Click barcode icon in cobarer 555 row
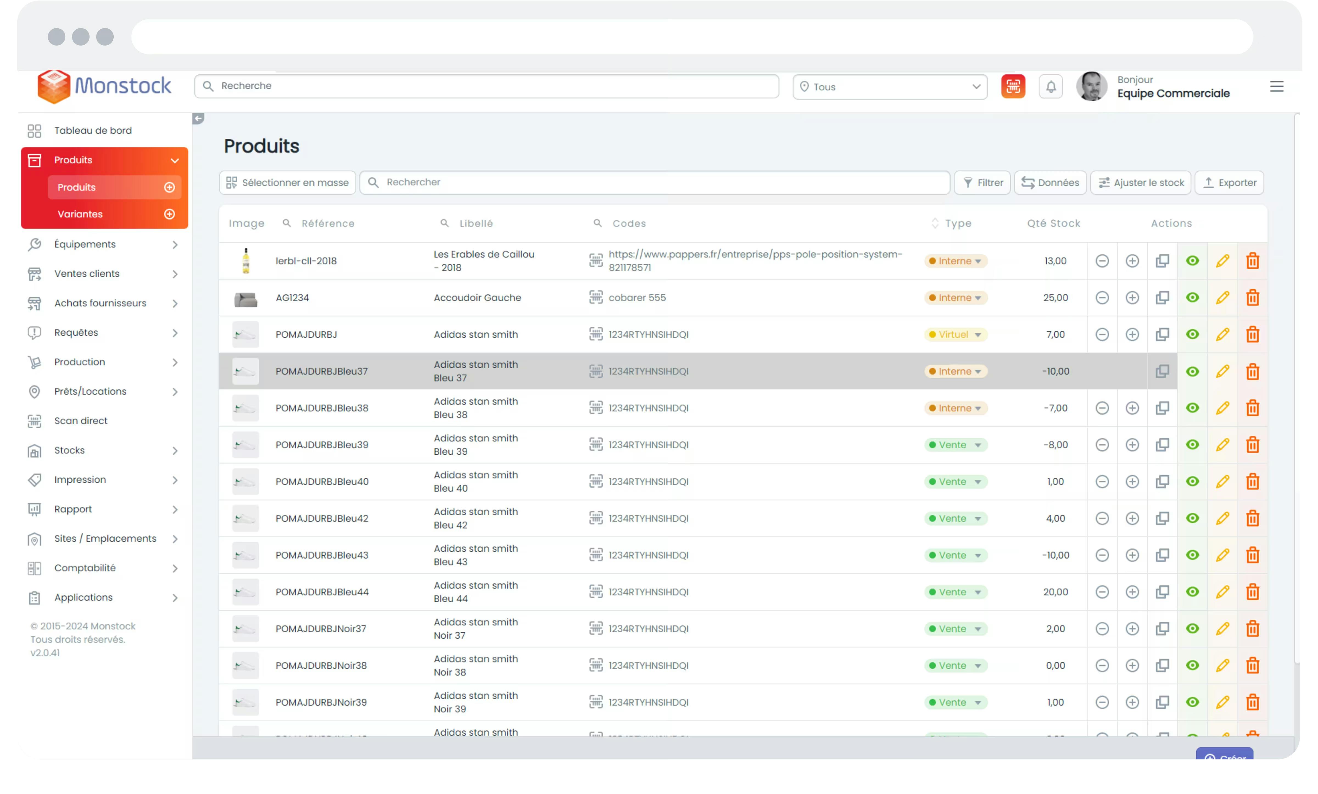 pyautogui.click(x=595, y=297)
